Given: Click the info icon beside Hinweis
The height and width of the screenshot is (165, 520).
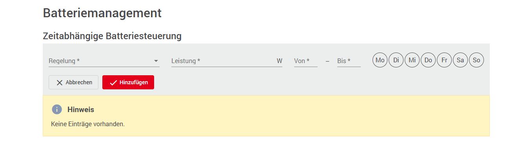Looking at the screenshot, I should pos(57,109).
